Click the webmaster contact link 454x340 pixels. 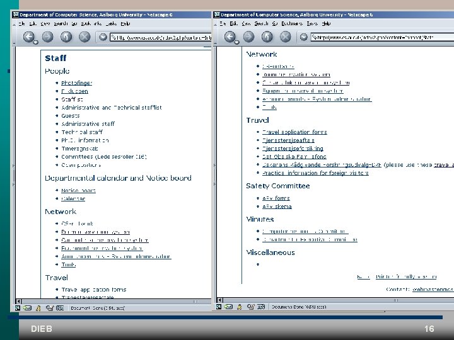tap(433, 289)
